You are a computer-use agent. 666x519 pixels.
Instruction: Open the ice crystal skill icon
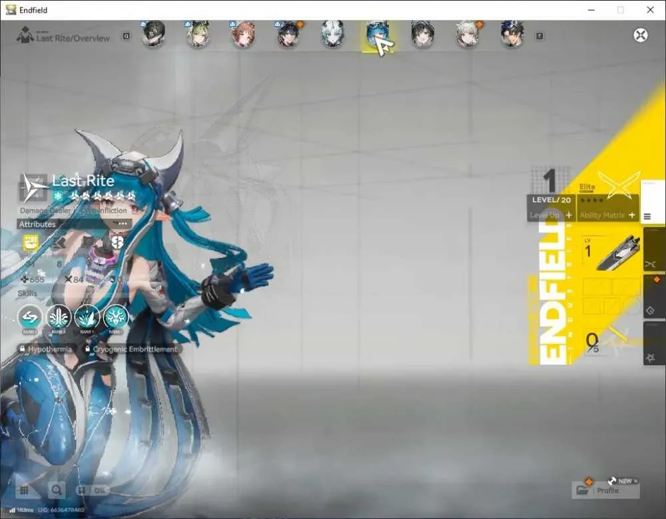pos(87,317)
